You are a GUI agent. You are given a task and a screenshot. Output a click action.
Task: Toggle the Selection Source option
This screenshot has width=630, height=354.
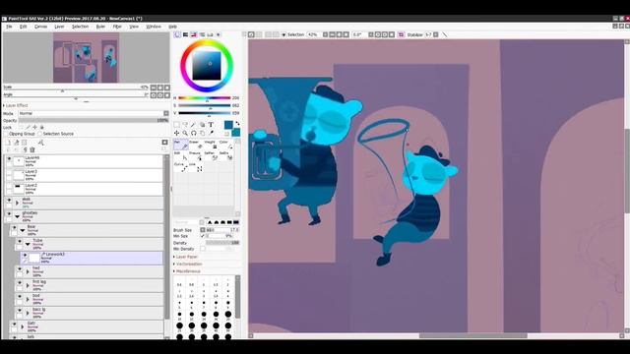click(x=39, y=134)
